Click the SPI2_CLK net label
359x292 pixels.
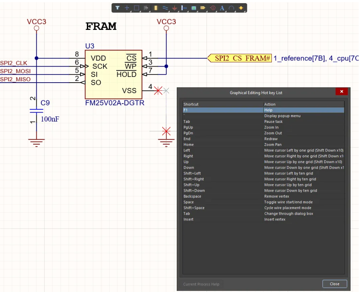[x=14, y=63]
